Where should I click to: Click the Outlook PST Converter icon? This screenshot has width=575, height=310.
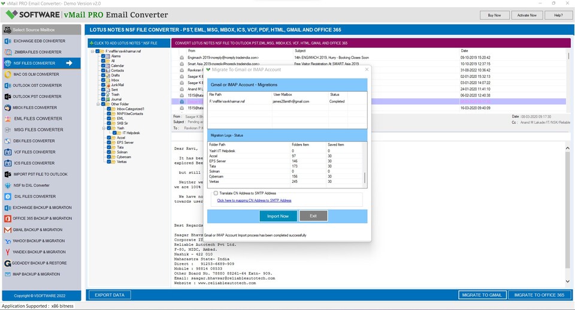[x=8, y=97]
